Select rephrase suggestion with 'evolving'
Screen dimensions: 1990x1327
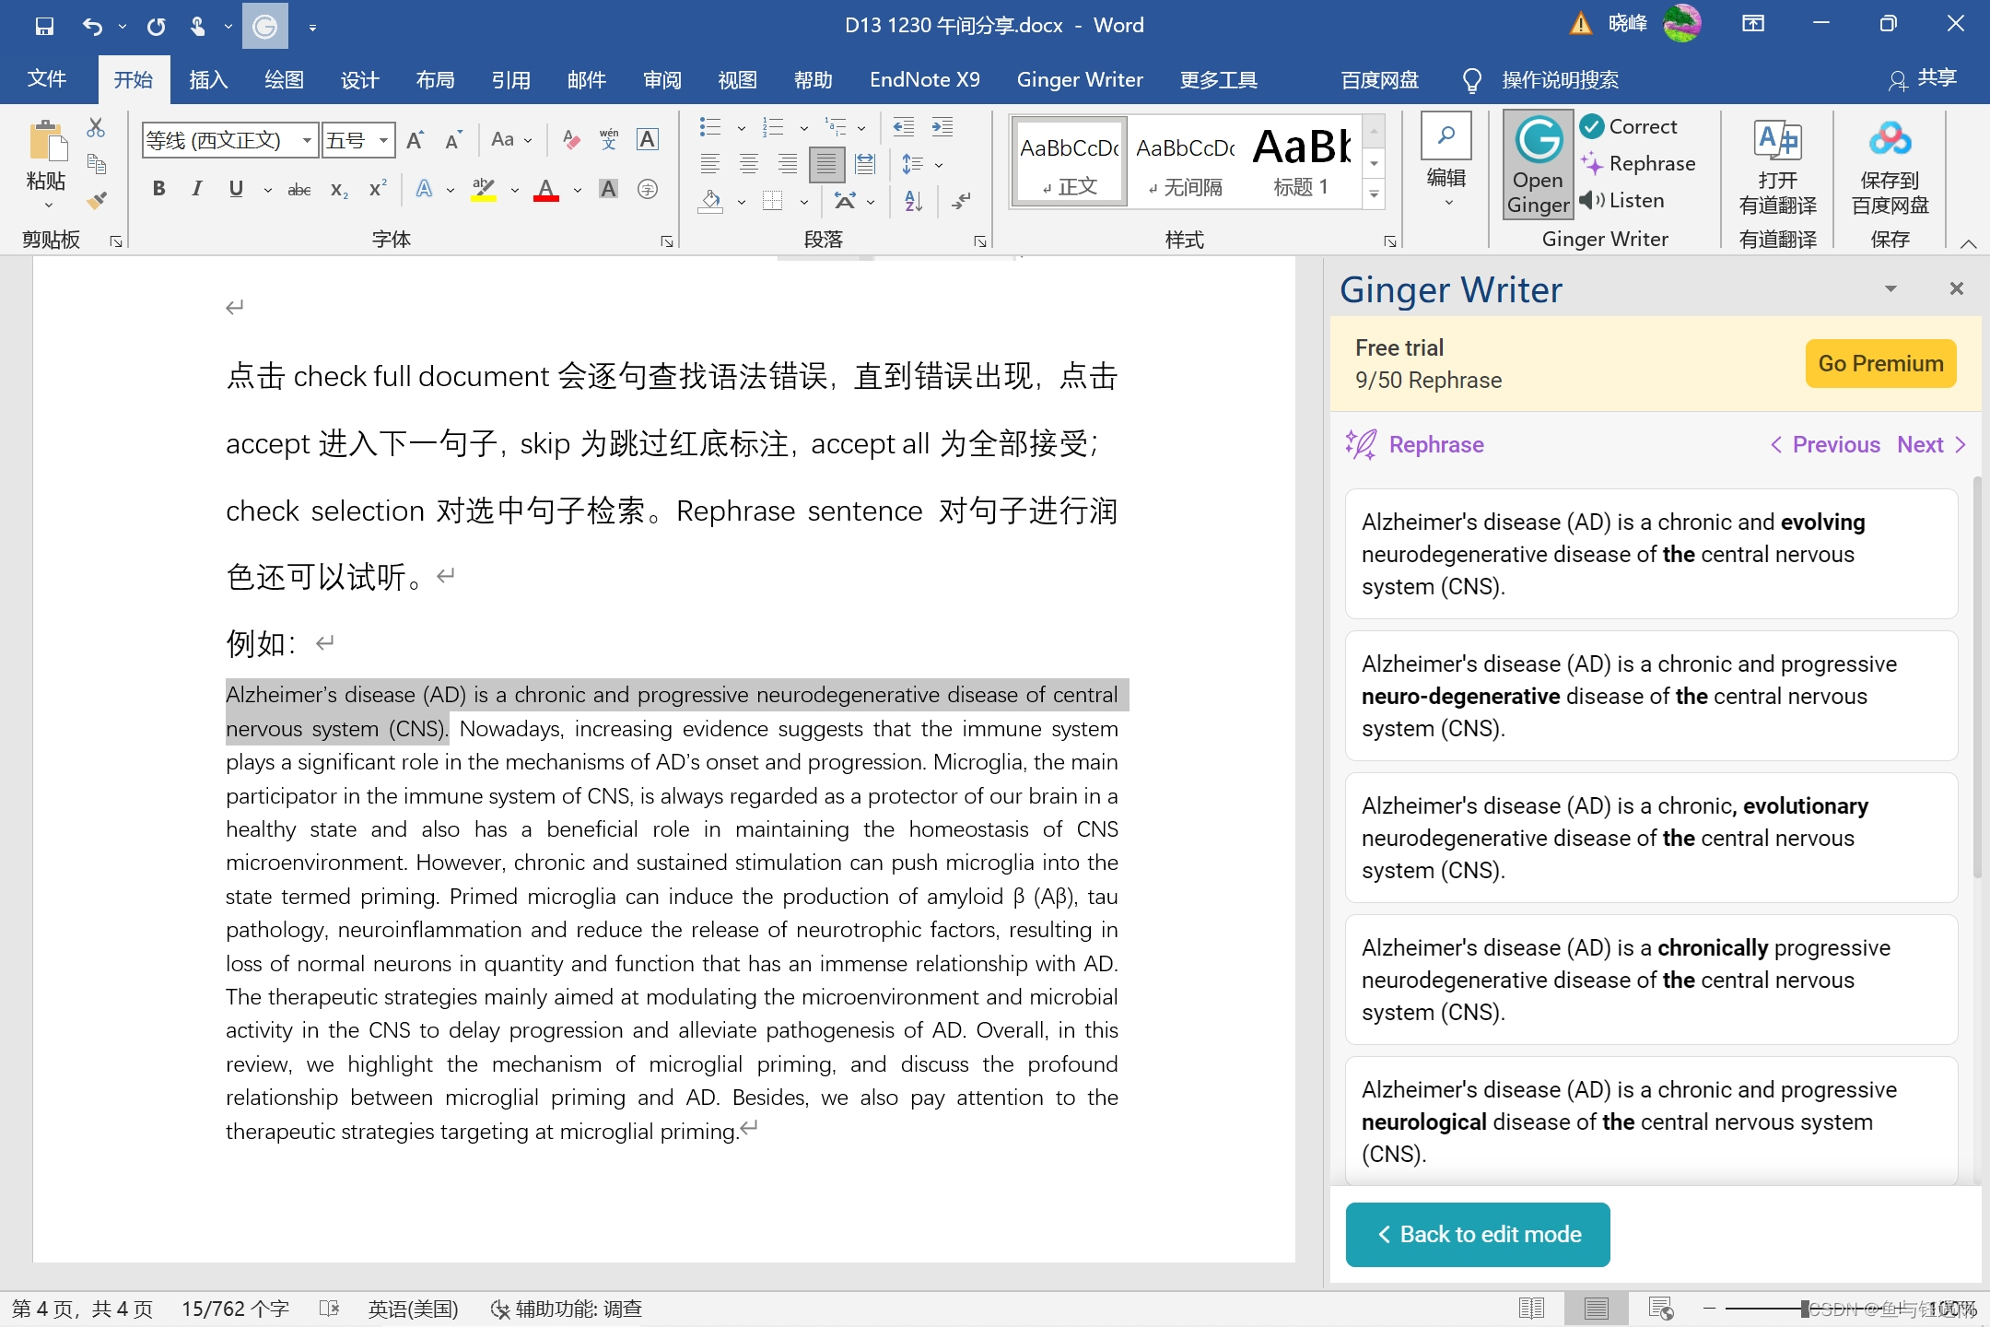(x=1651, y=554)
